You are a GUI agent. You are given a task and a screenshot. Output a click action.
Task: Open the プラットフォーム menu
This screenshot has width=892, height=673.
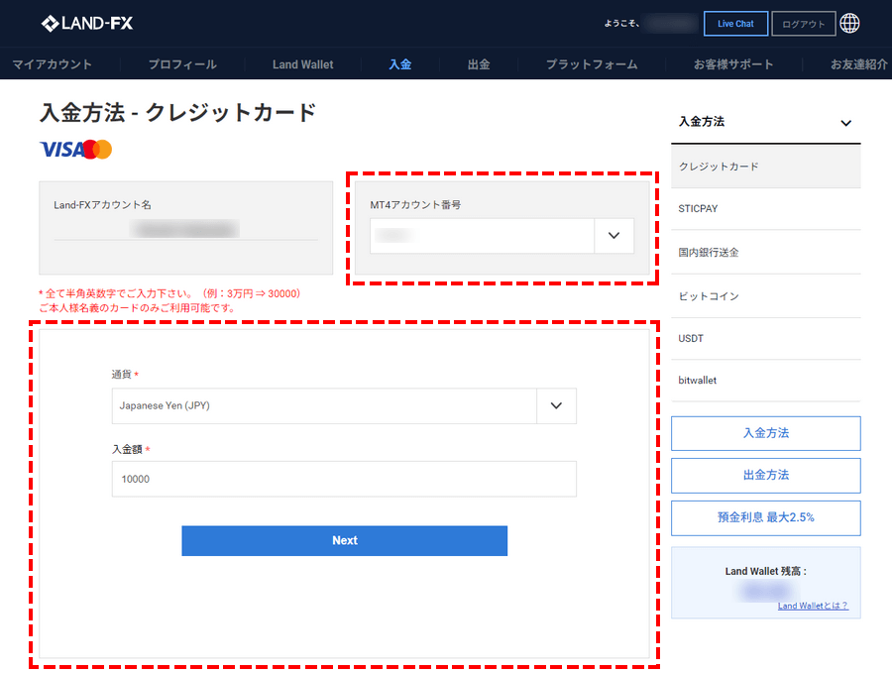coord(592,64)
